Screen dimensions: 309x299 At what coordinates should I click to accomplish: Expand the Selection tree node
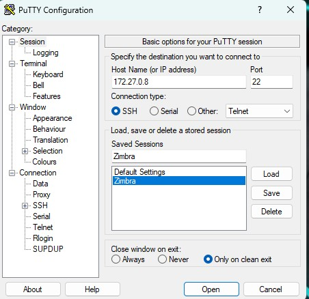(x=25, y=151)
